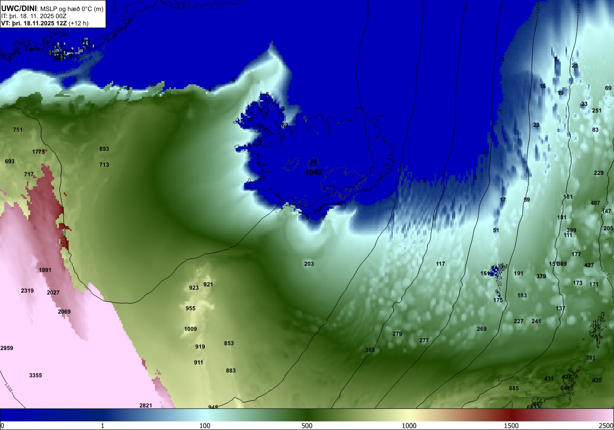Click the value '945' at the bottom
The image size is (614, 430).
213,407
